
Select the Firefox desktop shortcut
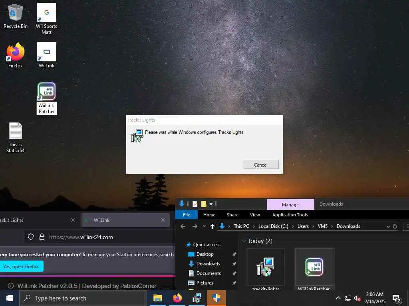16,55
